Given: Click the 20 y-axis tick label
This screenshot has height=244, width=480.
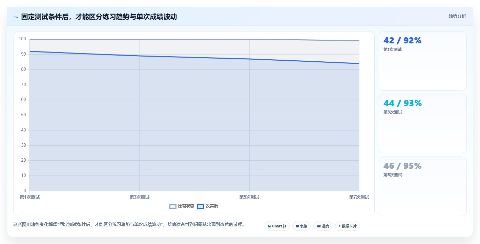Looking at the screenshot, I should pyautogui.click(x=23, y=160).
